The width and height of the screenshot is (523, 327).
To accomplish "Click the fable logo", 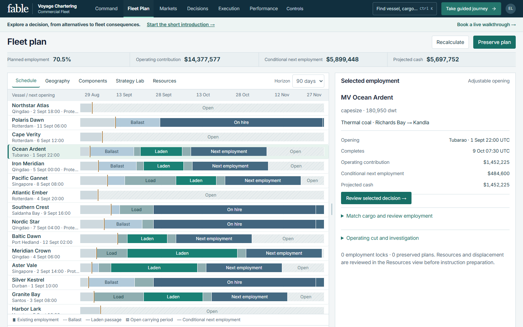I will [x=18, y=8].
